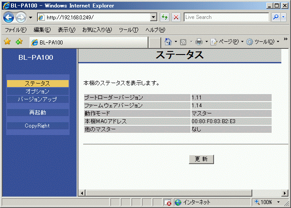Open バージョンアップ in the sidebar
The height and width of the screenshot is (208, 291).
(x=38, y=99)
